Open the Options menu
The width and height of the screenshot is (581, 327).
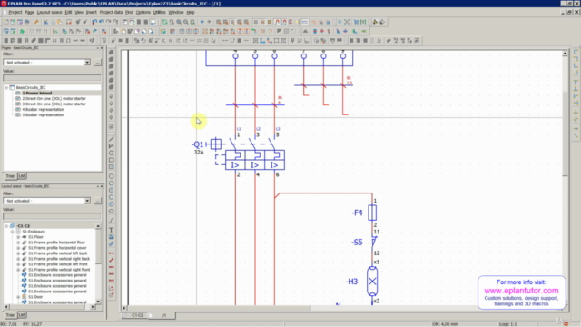pyautogui.click(x=143, y=12)
